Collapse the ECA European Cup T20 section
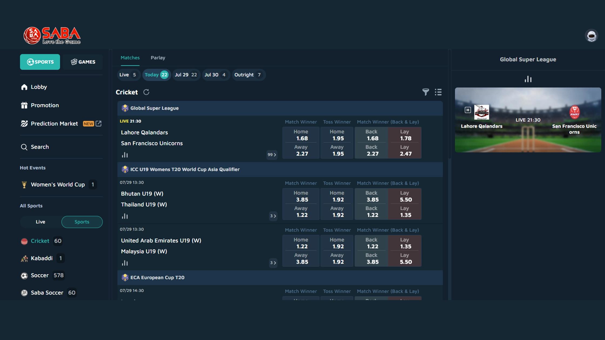 [280, 277]
